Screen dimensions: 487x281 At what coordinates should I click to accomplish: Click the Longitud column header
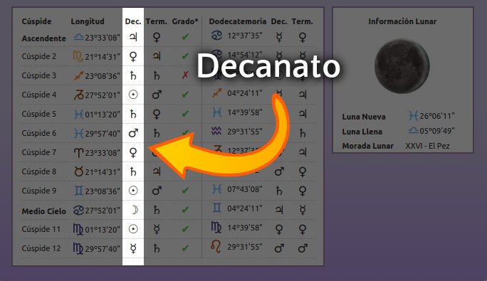point(88,21)
